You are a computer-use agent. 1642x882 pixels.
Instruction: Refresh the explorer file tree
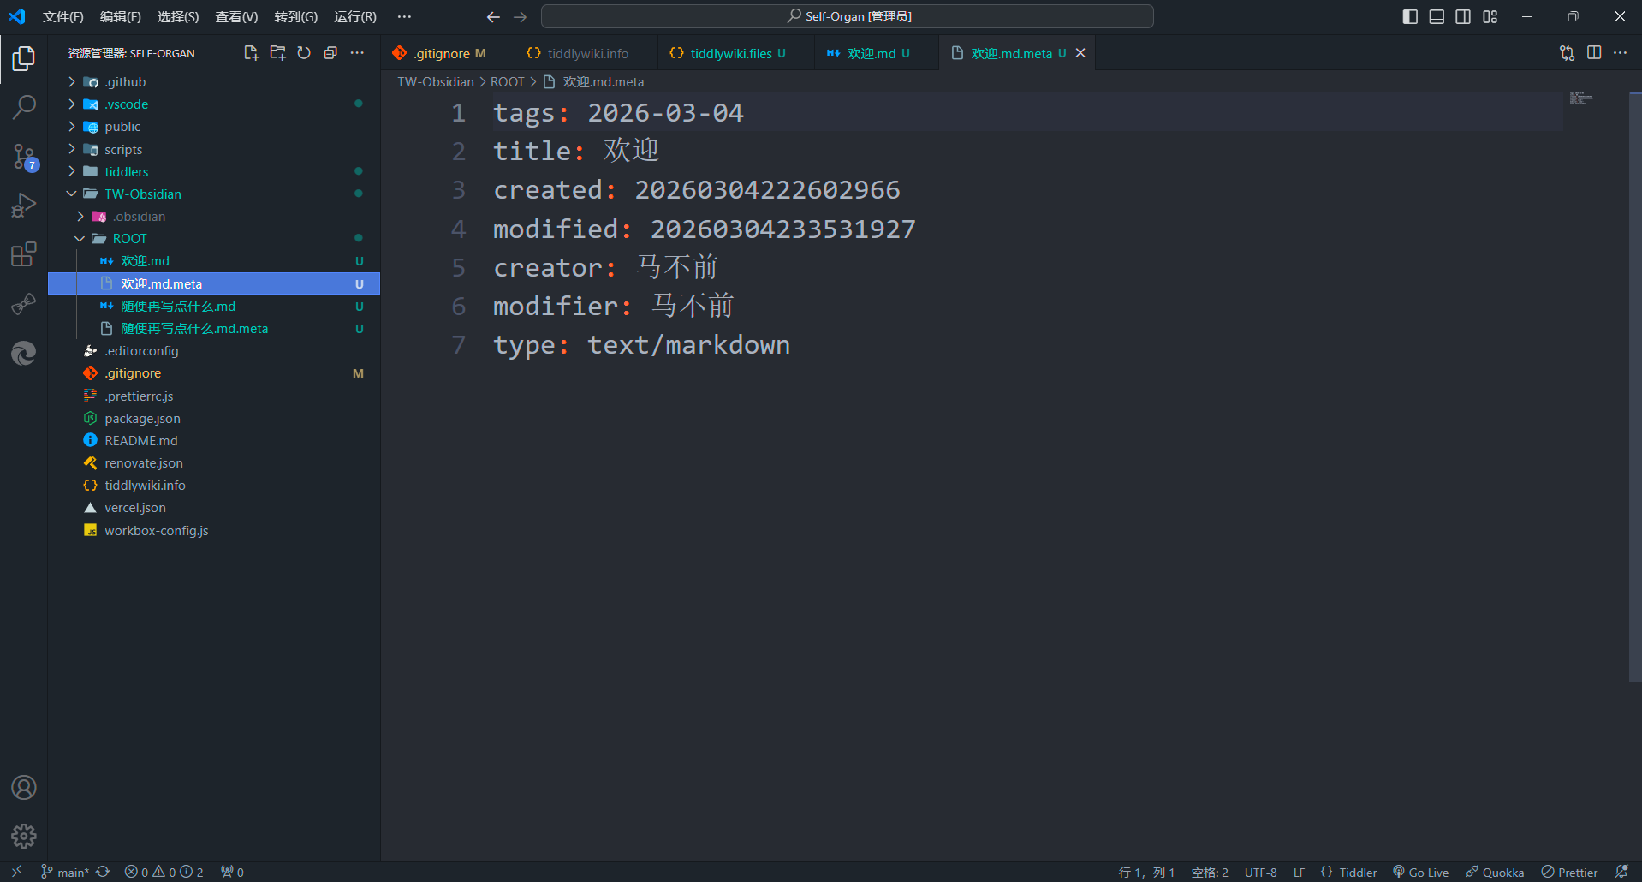pyautogui.click(x=304, y=53)
